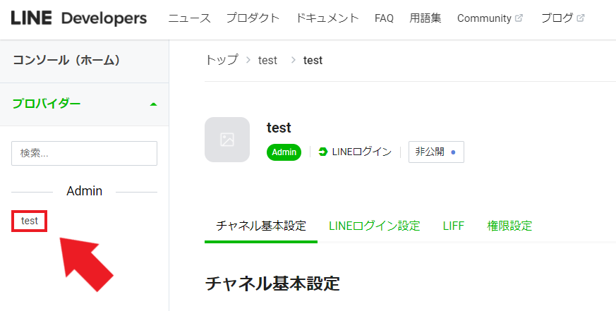Screen dimensions: 616x311
Task: Toggle the 非公開 publish status button
Action: (436, 152)
